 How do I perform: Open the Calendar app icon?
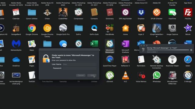[16, 12]
